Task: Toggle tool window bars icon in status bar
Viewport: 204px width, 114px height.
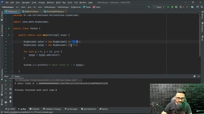Action: pos(2,112)
